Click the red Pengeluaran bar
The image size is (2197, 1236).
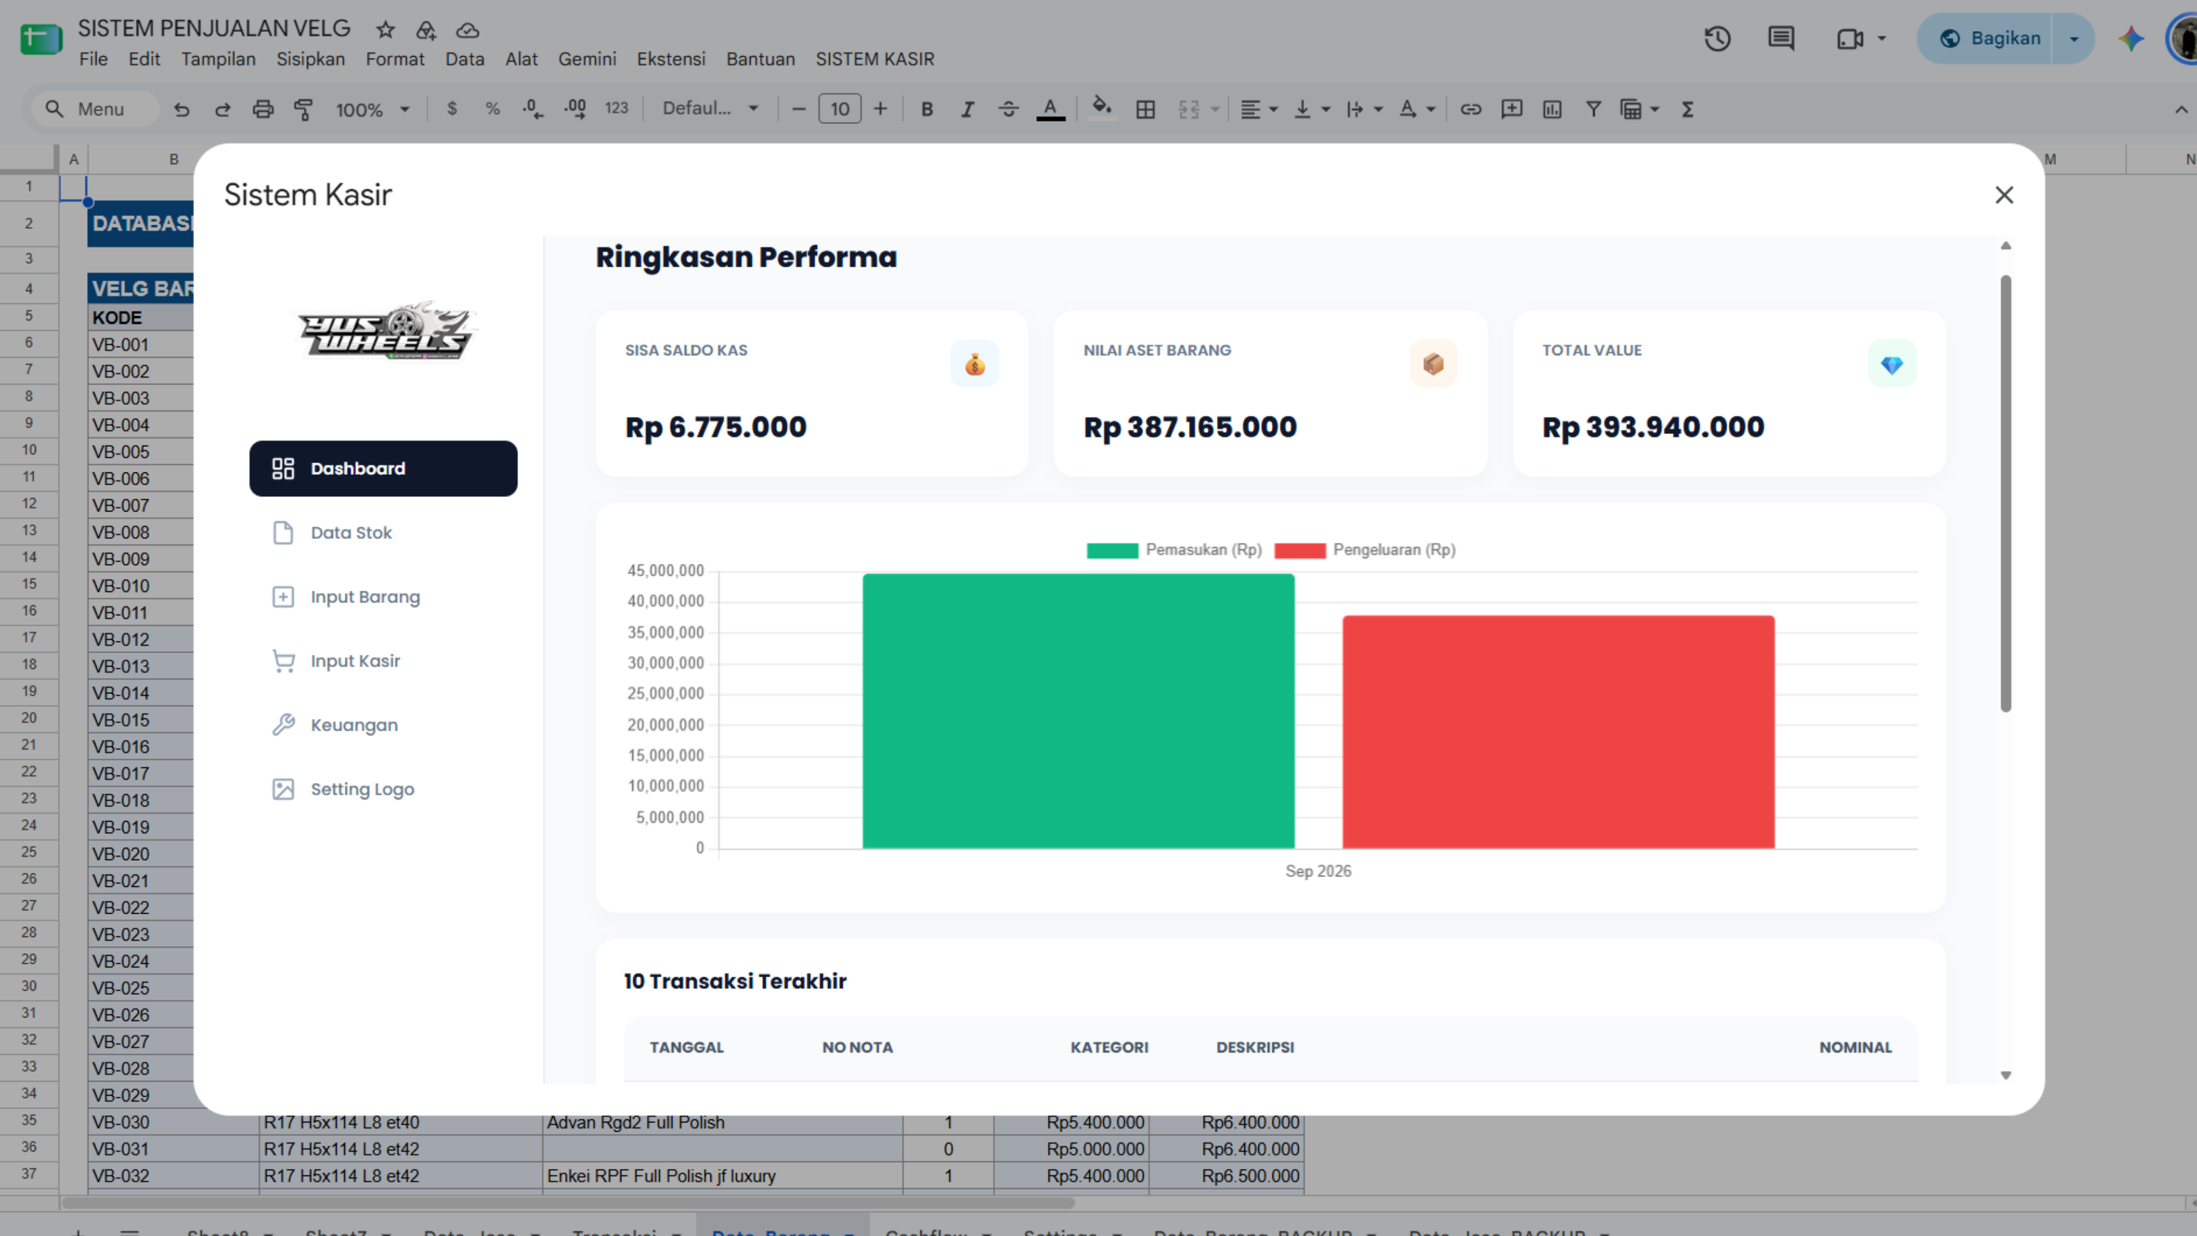pyautogui.click(x=1558, y=732)
